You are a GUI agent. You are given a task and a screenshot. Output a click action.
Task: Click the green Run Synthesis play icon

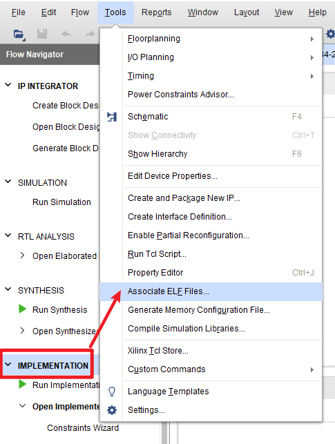click(x=22, y=309)
